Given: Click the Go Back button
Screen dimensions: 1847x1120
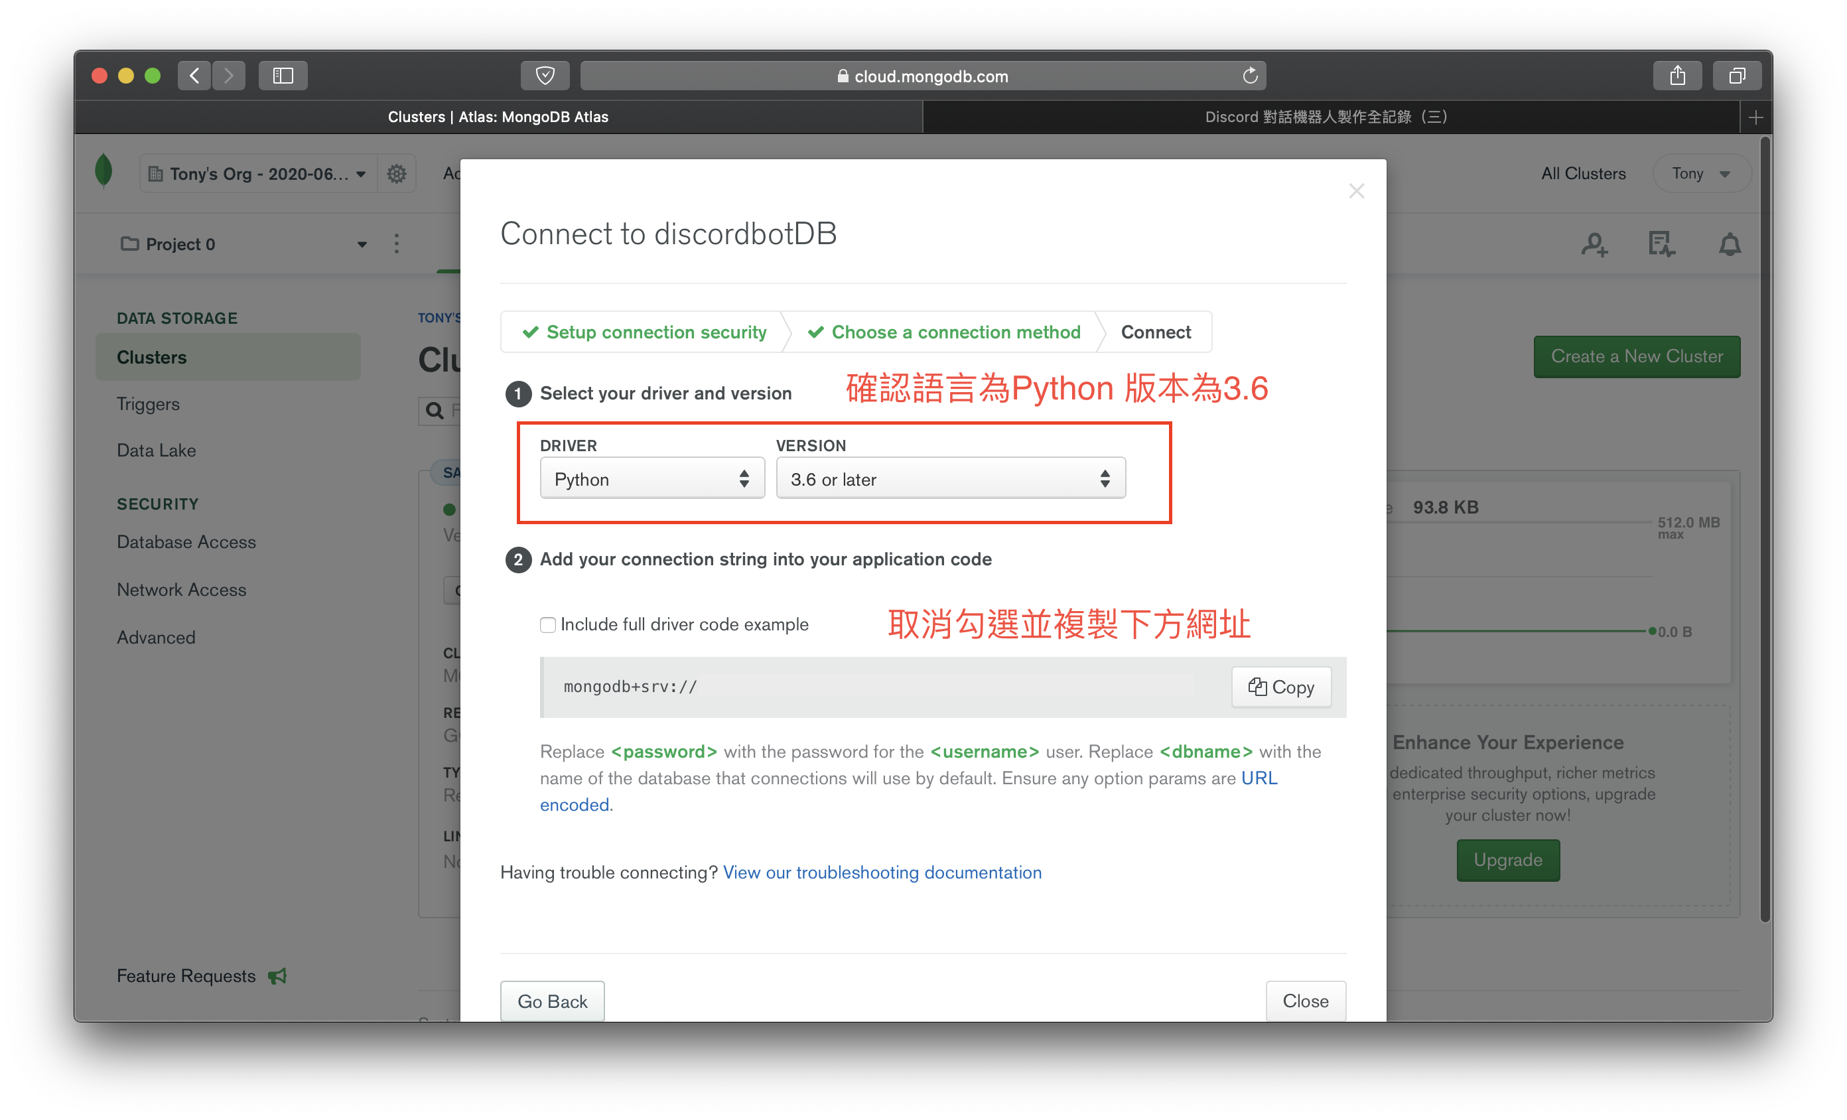Looking at the screenshot, I should 552,1001.
